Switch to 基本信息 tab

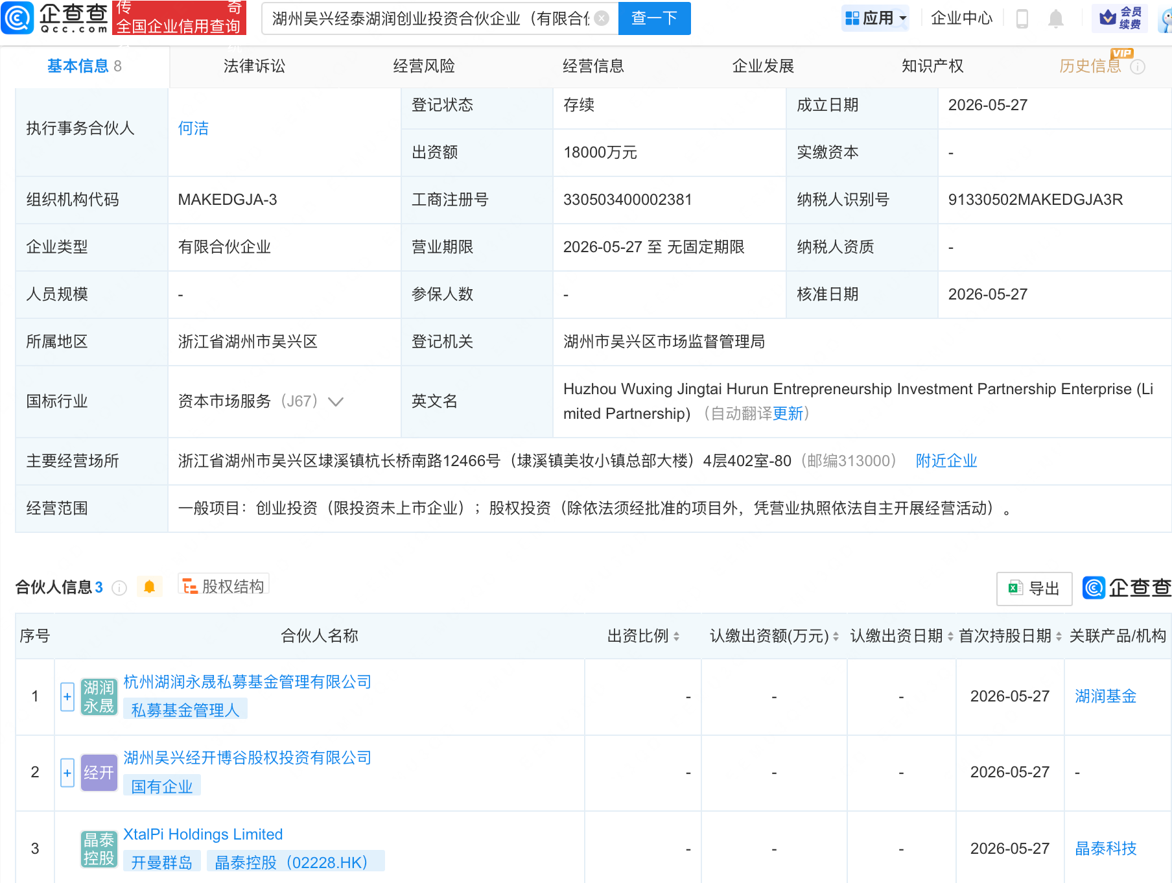(84, 66)
